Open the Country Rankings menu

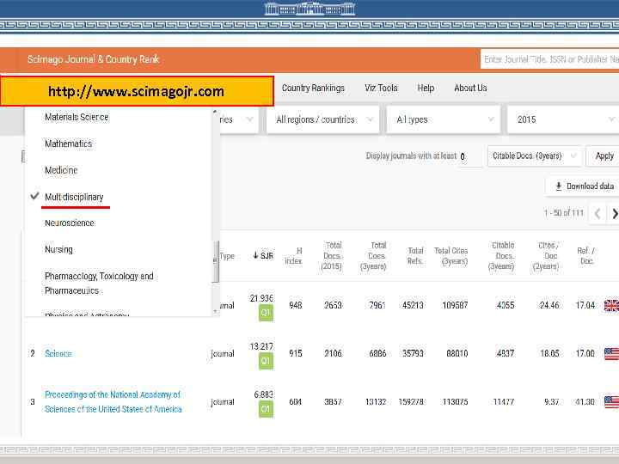point(313,88)
